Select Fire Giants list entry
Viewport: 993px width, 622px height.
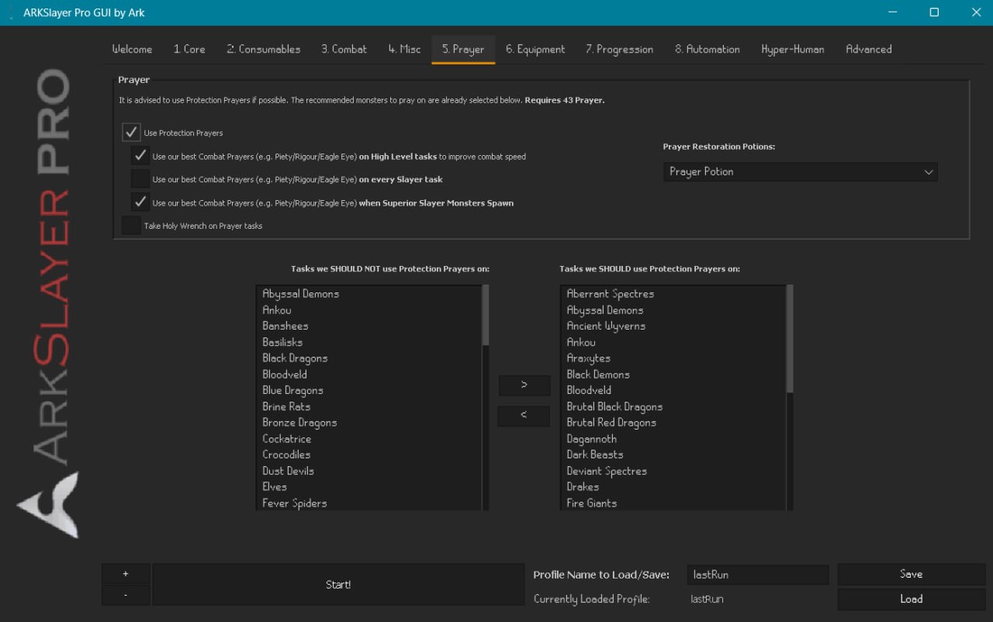pyautogui.click(x=673, y=503)
